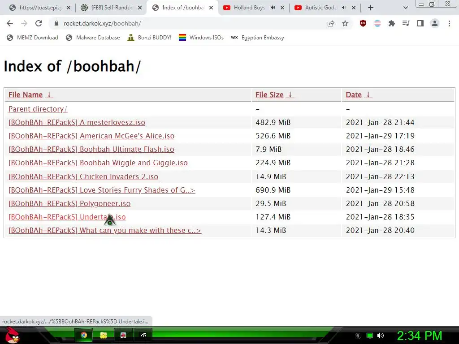This screenshot has width=459, height=344.
Task: Reverse sort with File Name arrow
Action: point(49,95)
